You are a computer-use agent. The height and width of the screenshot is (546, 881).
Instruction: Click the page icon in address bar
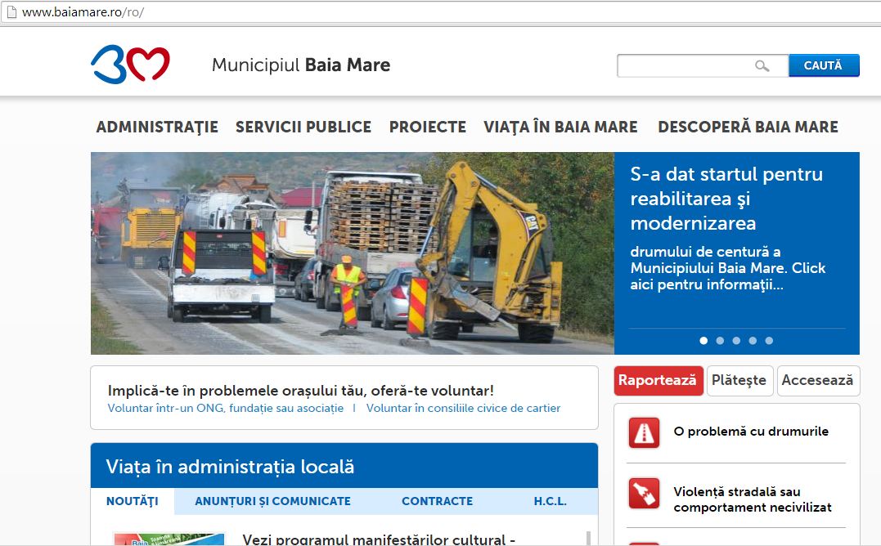(11, 11)
